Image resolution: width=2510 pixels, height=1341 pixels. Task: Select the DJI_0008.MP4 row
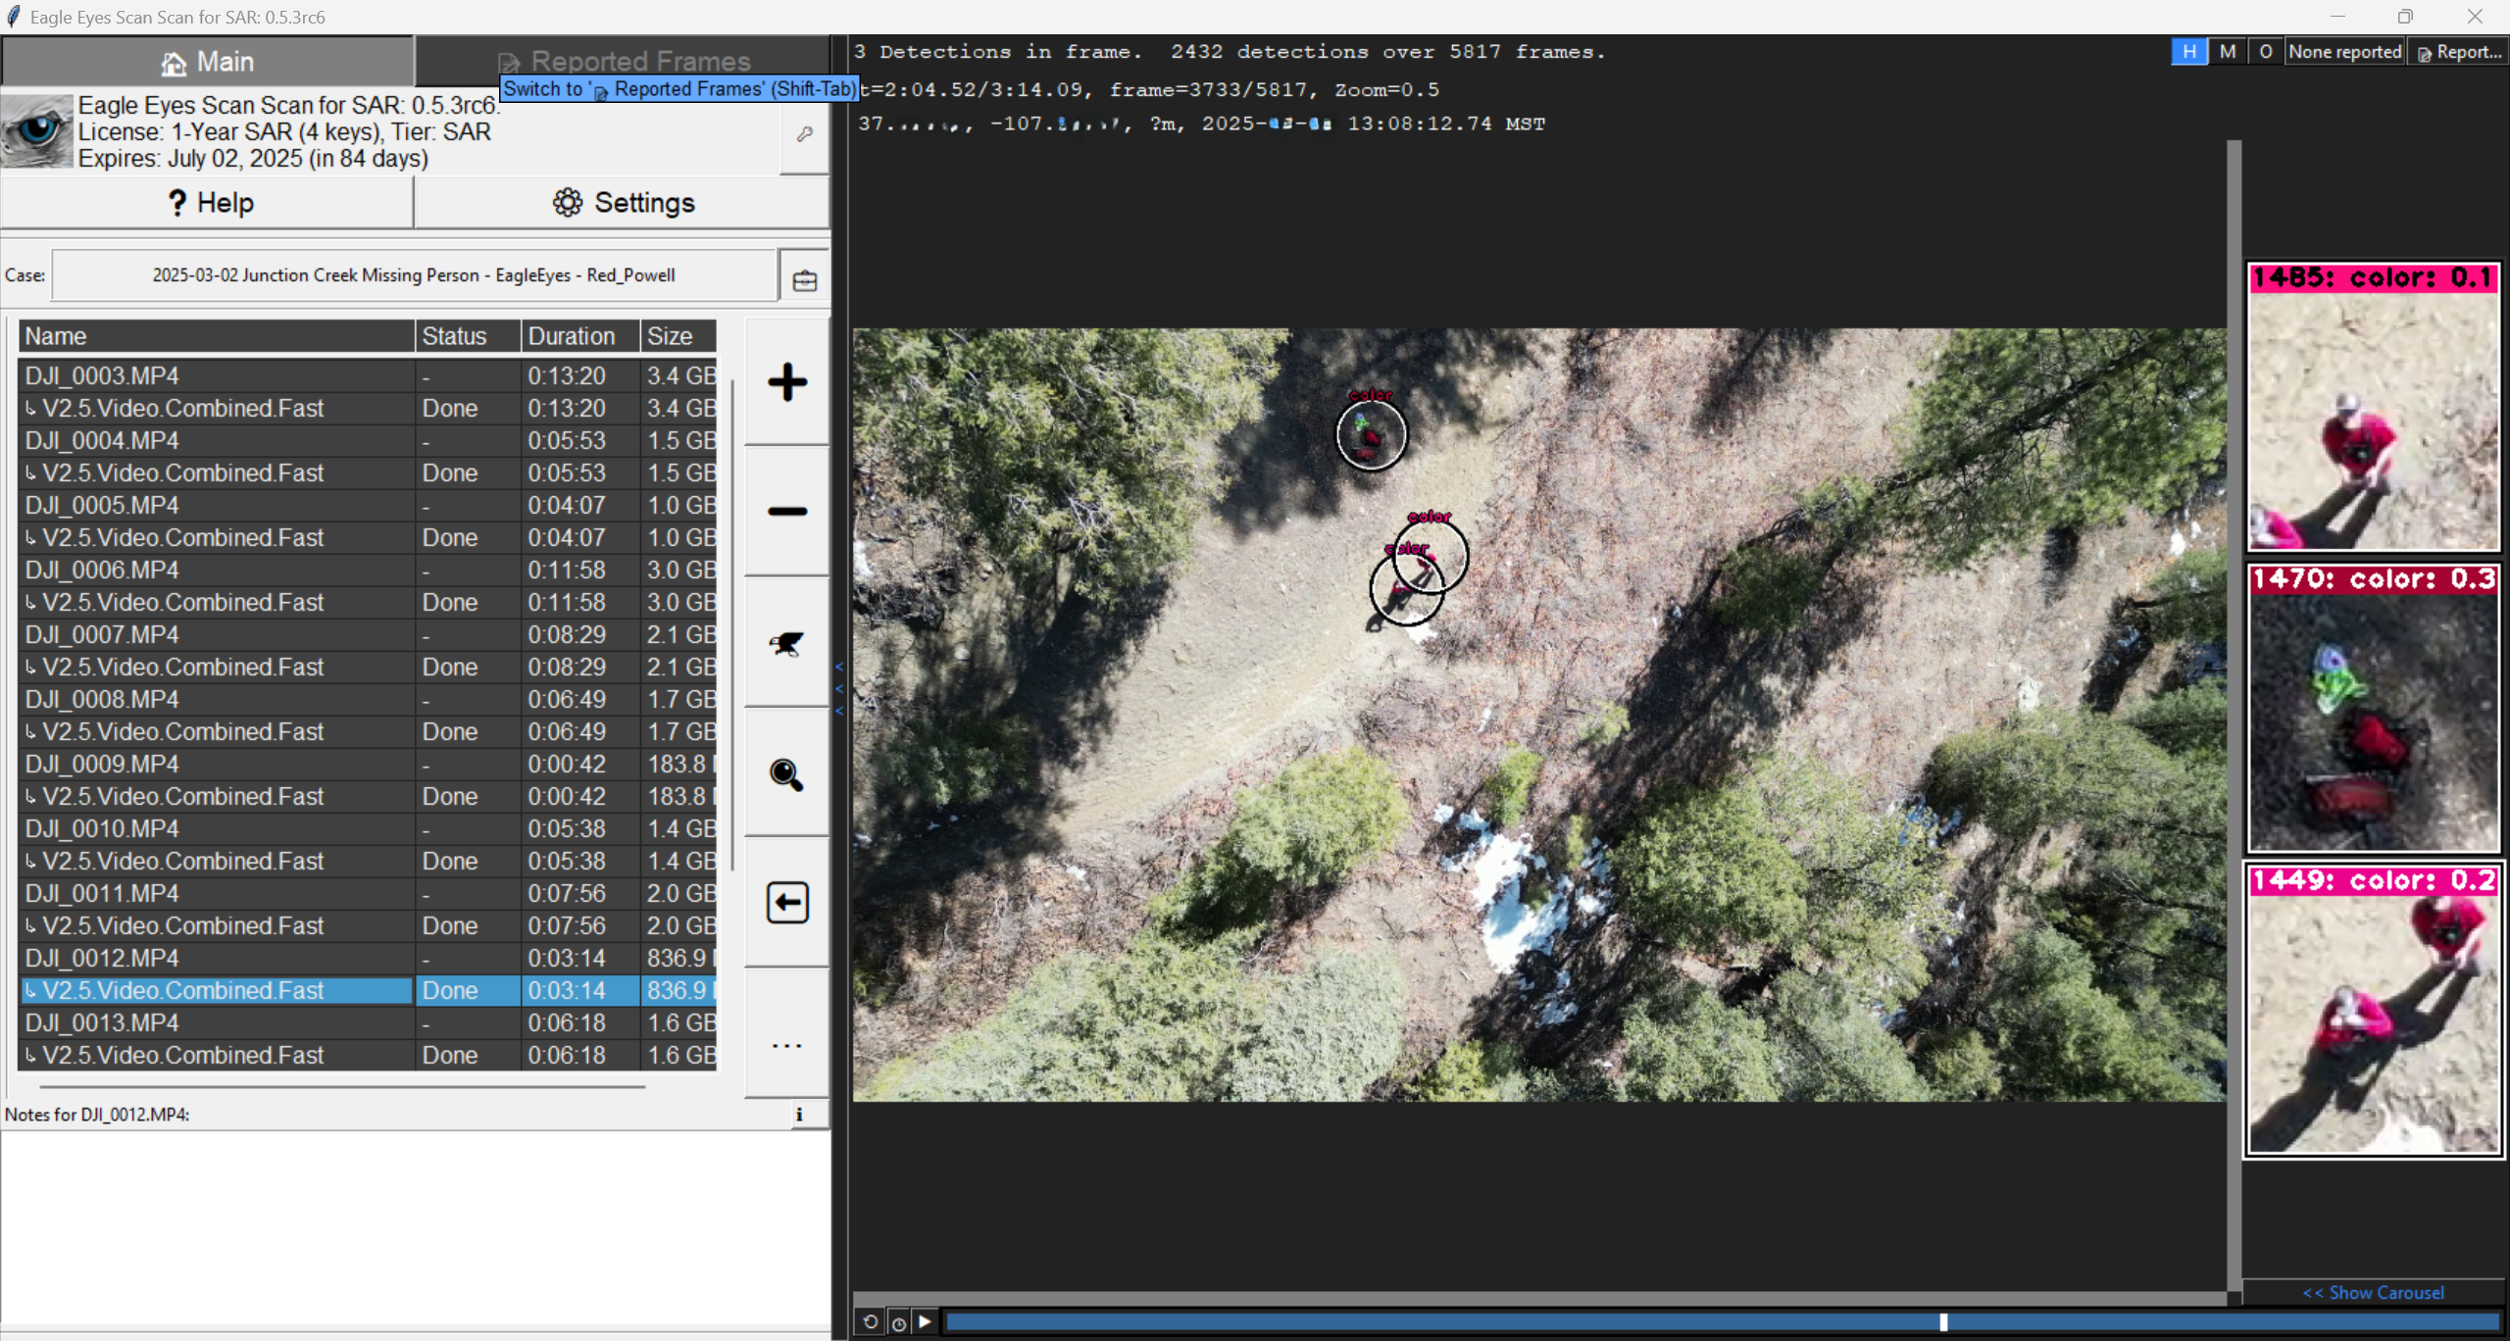[x=368, y=699]
